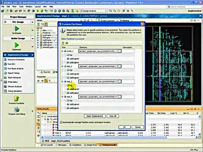Open the Promote Partitions sidebar icon

tap(16, 98)
